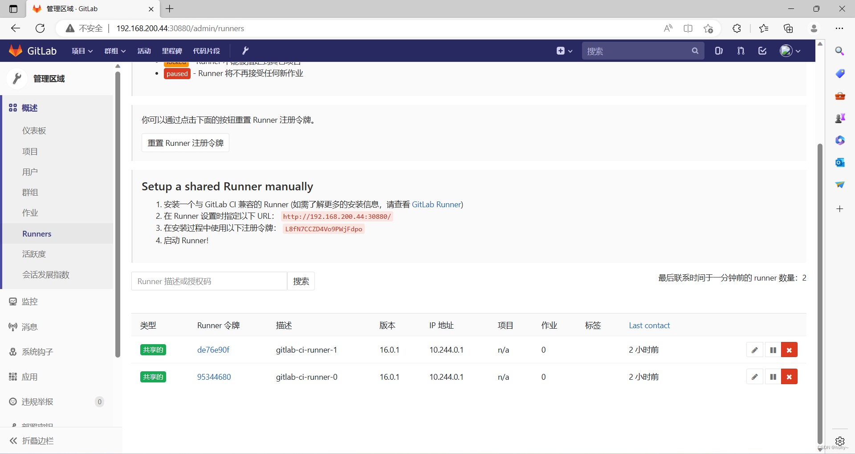Open browser extensions puzzle icon
This screenshot has height=454, width=855.
click(x=737, y=28)
